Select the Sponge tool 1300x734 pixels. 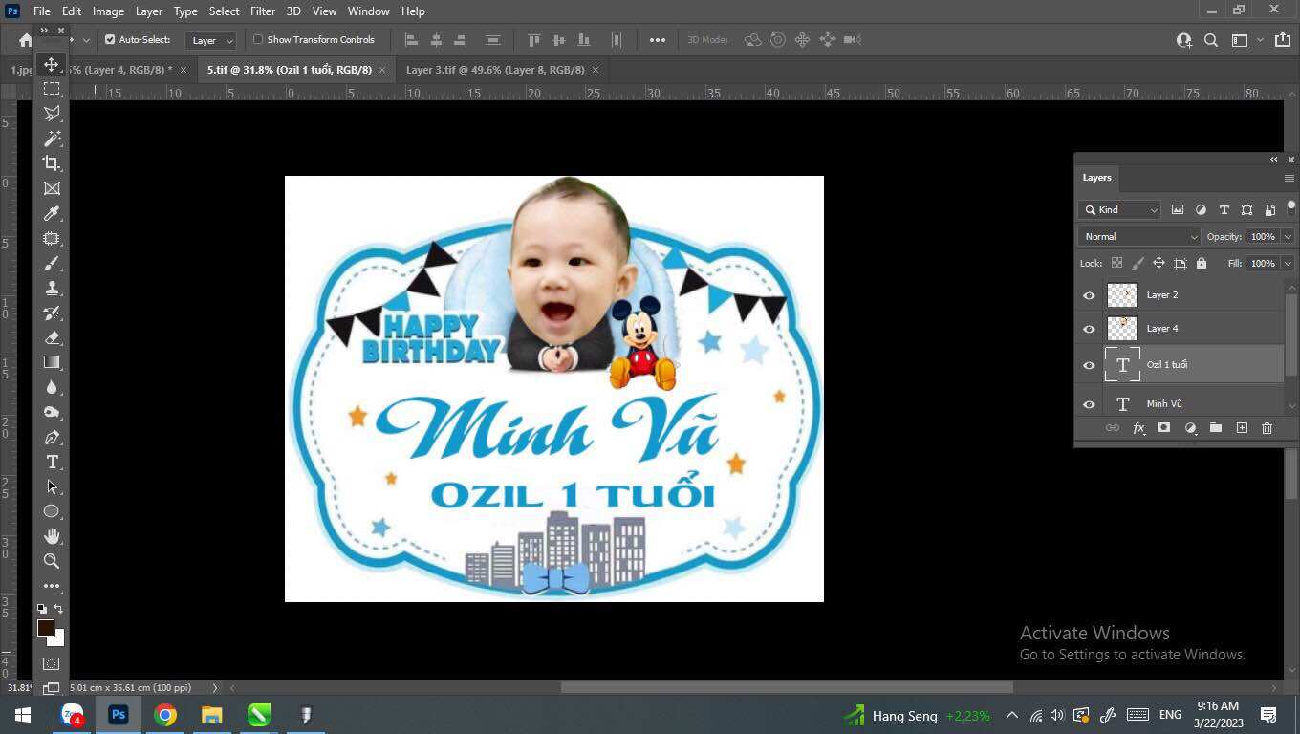tap(52, 412)
